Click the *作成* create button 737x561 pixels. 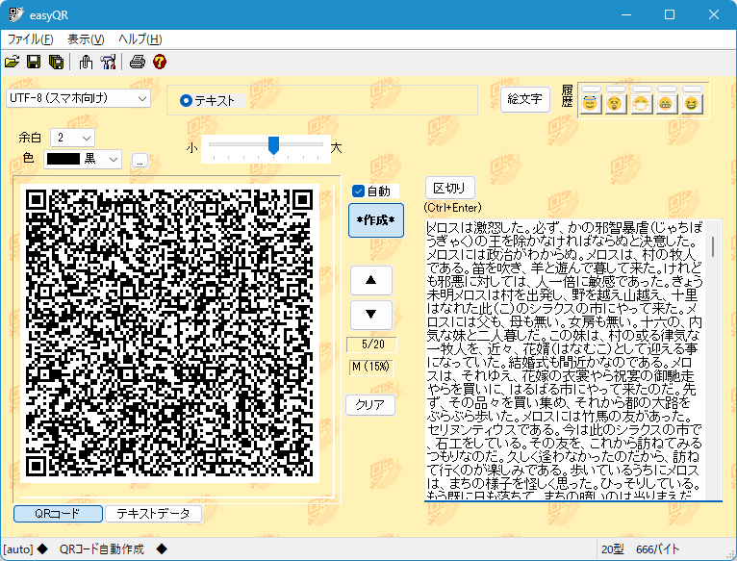(x=375, y=220)
